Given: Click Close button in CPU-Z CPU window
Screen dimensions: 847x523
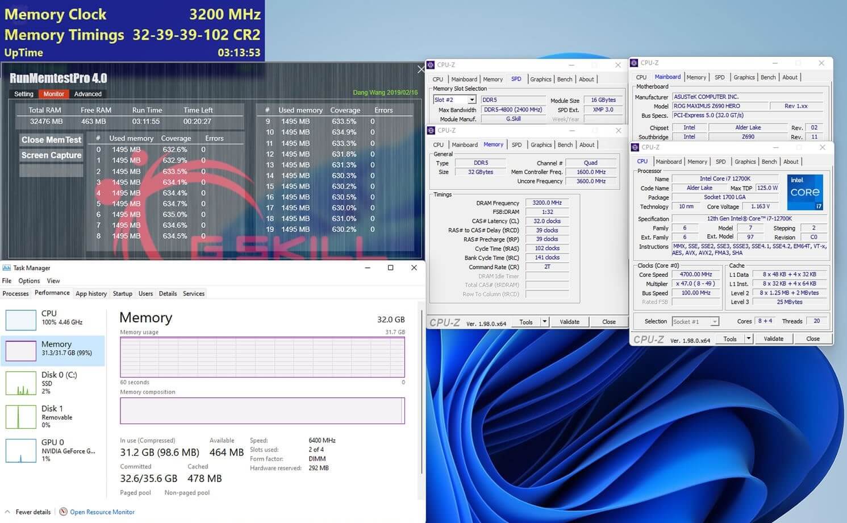Looking at the screenshot, I should pos(813,339).
